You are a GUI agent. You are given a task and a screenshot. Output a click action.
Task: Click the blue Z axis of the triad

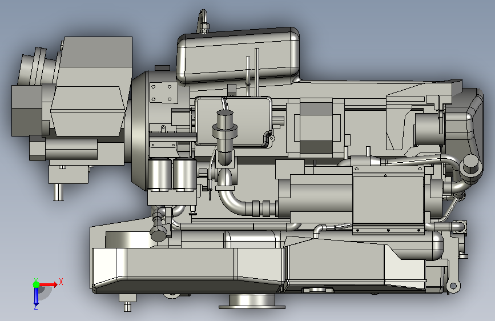[37, 296]
